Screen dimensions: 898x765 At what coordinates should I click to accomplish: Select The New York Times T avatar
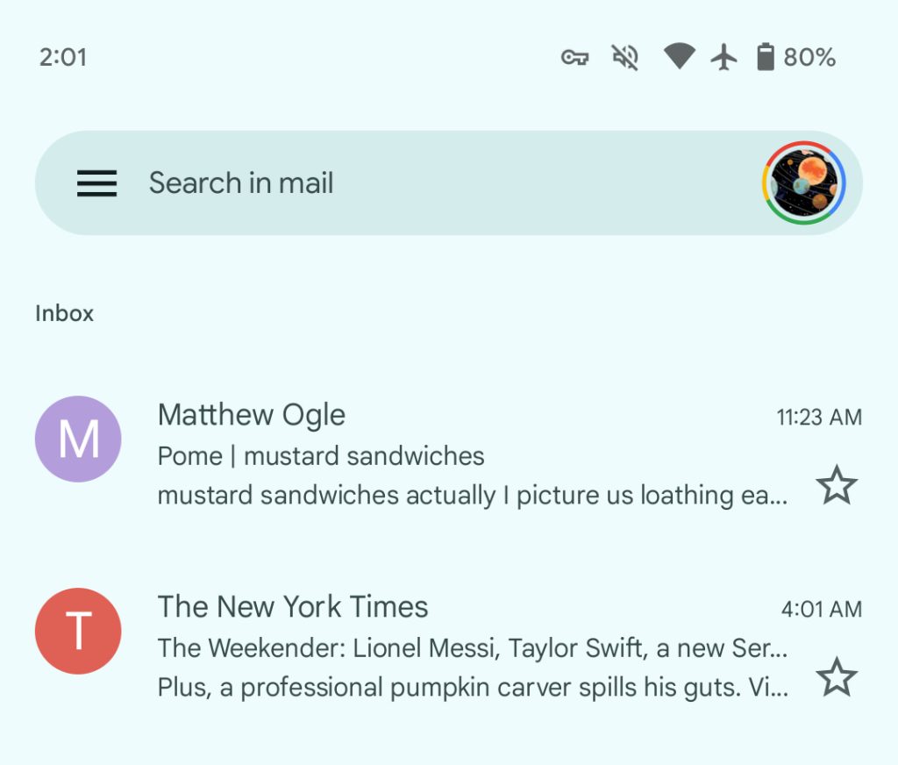tap(78, 631)
